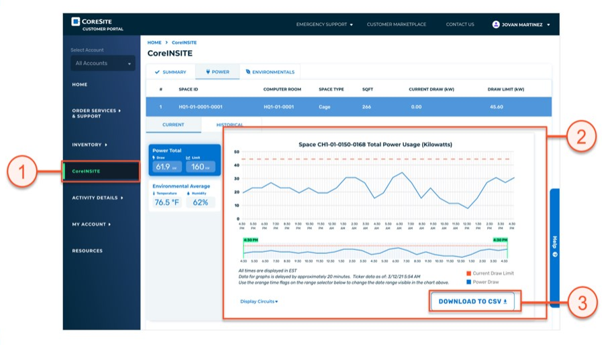614x345 pixels.
Task: Open the Customer Marketplace link
Action: pyautogui.click(x=396, y=25)
